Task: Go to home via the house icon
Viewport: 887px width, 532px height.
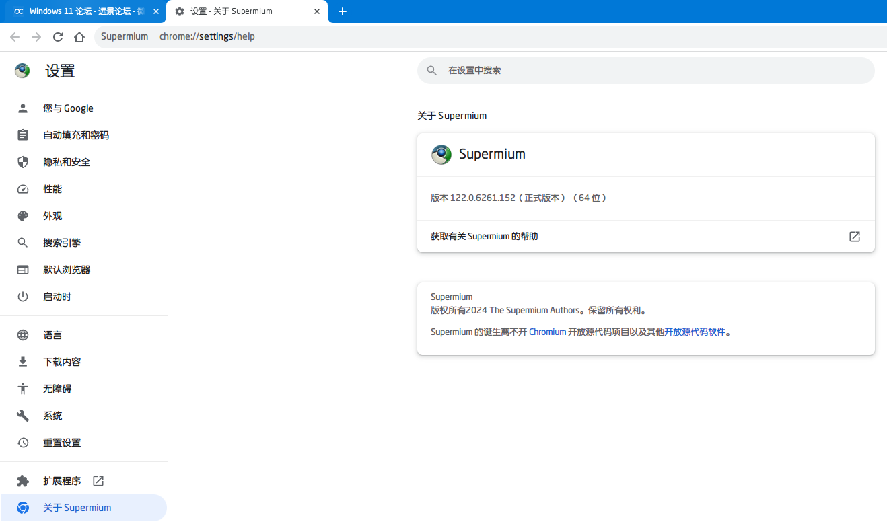Action: pyautogui.click(x=79, y=37)
